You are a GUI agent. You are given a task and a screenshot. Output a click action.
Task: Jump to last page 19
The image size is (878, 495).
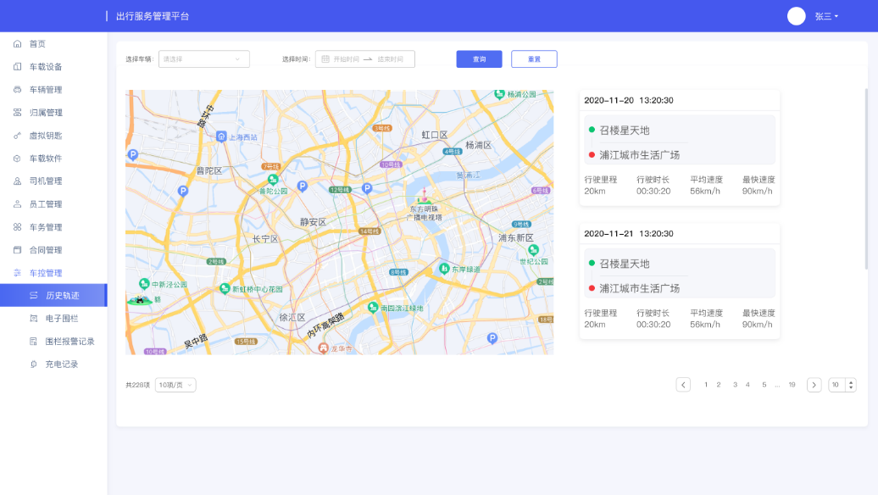[792, 385]
